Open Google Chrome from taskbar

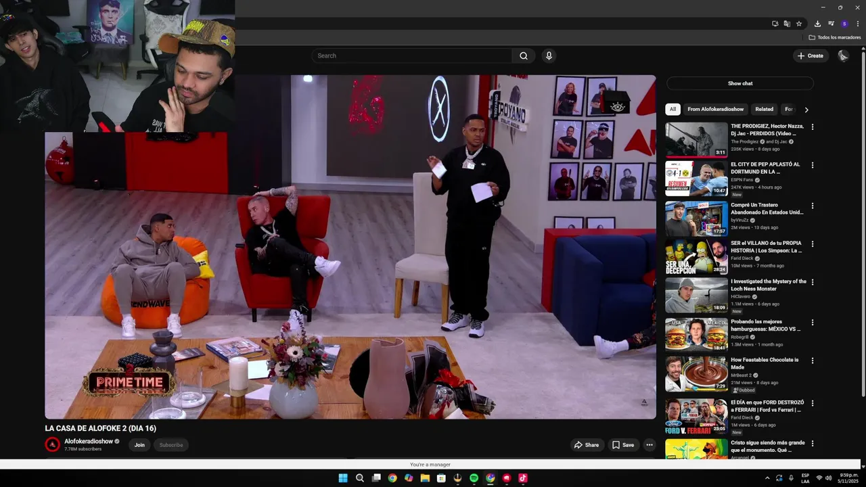point(392,478)
